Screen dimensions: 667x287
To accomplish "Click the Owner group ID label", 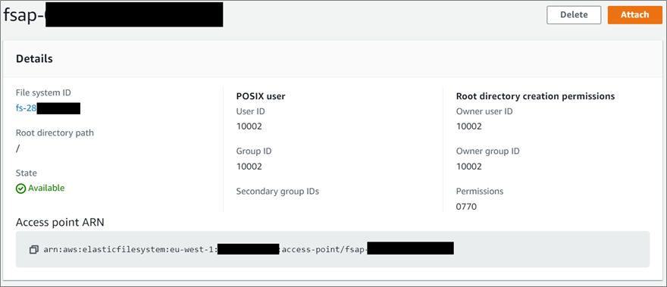I will [x=488, y=151].
